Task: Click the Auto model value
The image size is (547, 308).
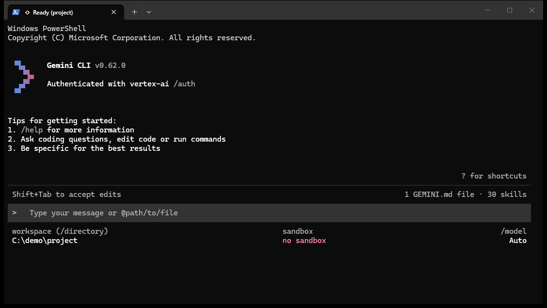Action: click(x=518, y=241)
